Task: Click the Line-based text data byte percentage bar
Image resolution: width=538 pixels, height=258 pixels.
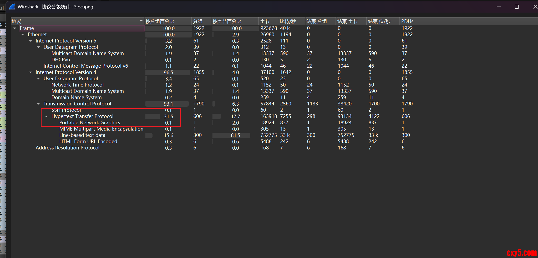Action: 231,135
